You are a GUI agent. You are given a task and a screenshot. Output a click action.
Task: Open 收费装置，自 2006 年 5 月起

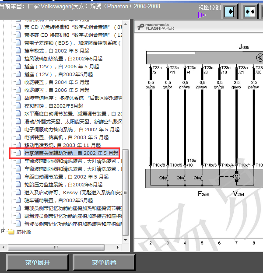57,90
